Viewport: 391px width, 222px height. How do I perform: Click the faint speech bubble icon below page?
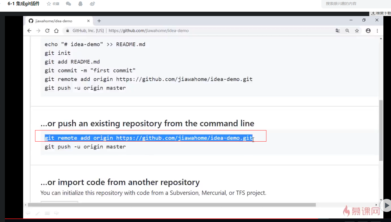28,213
